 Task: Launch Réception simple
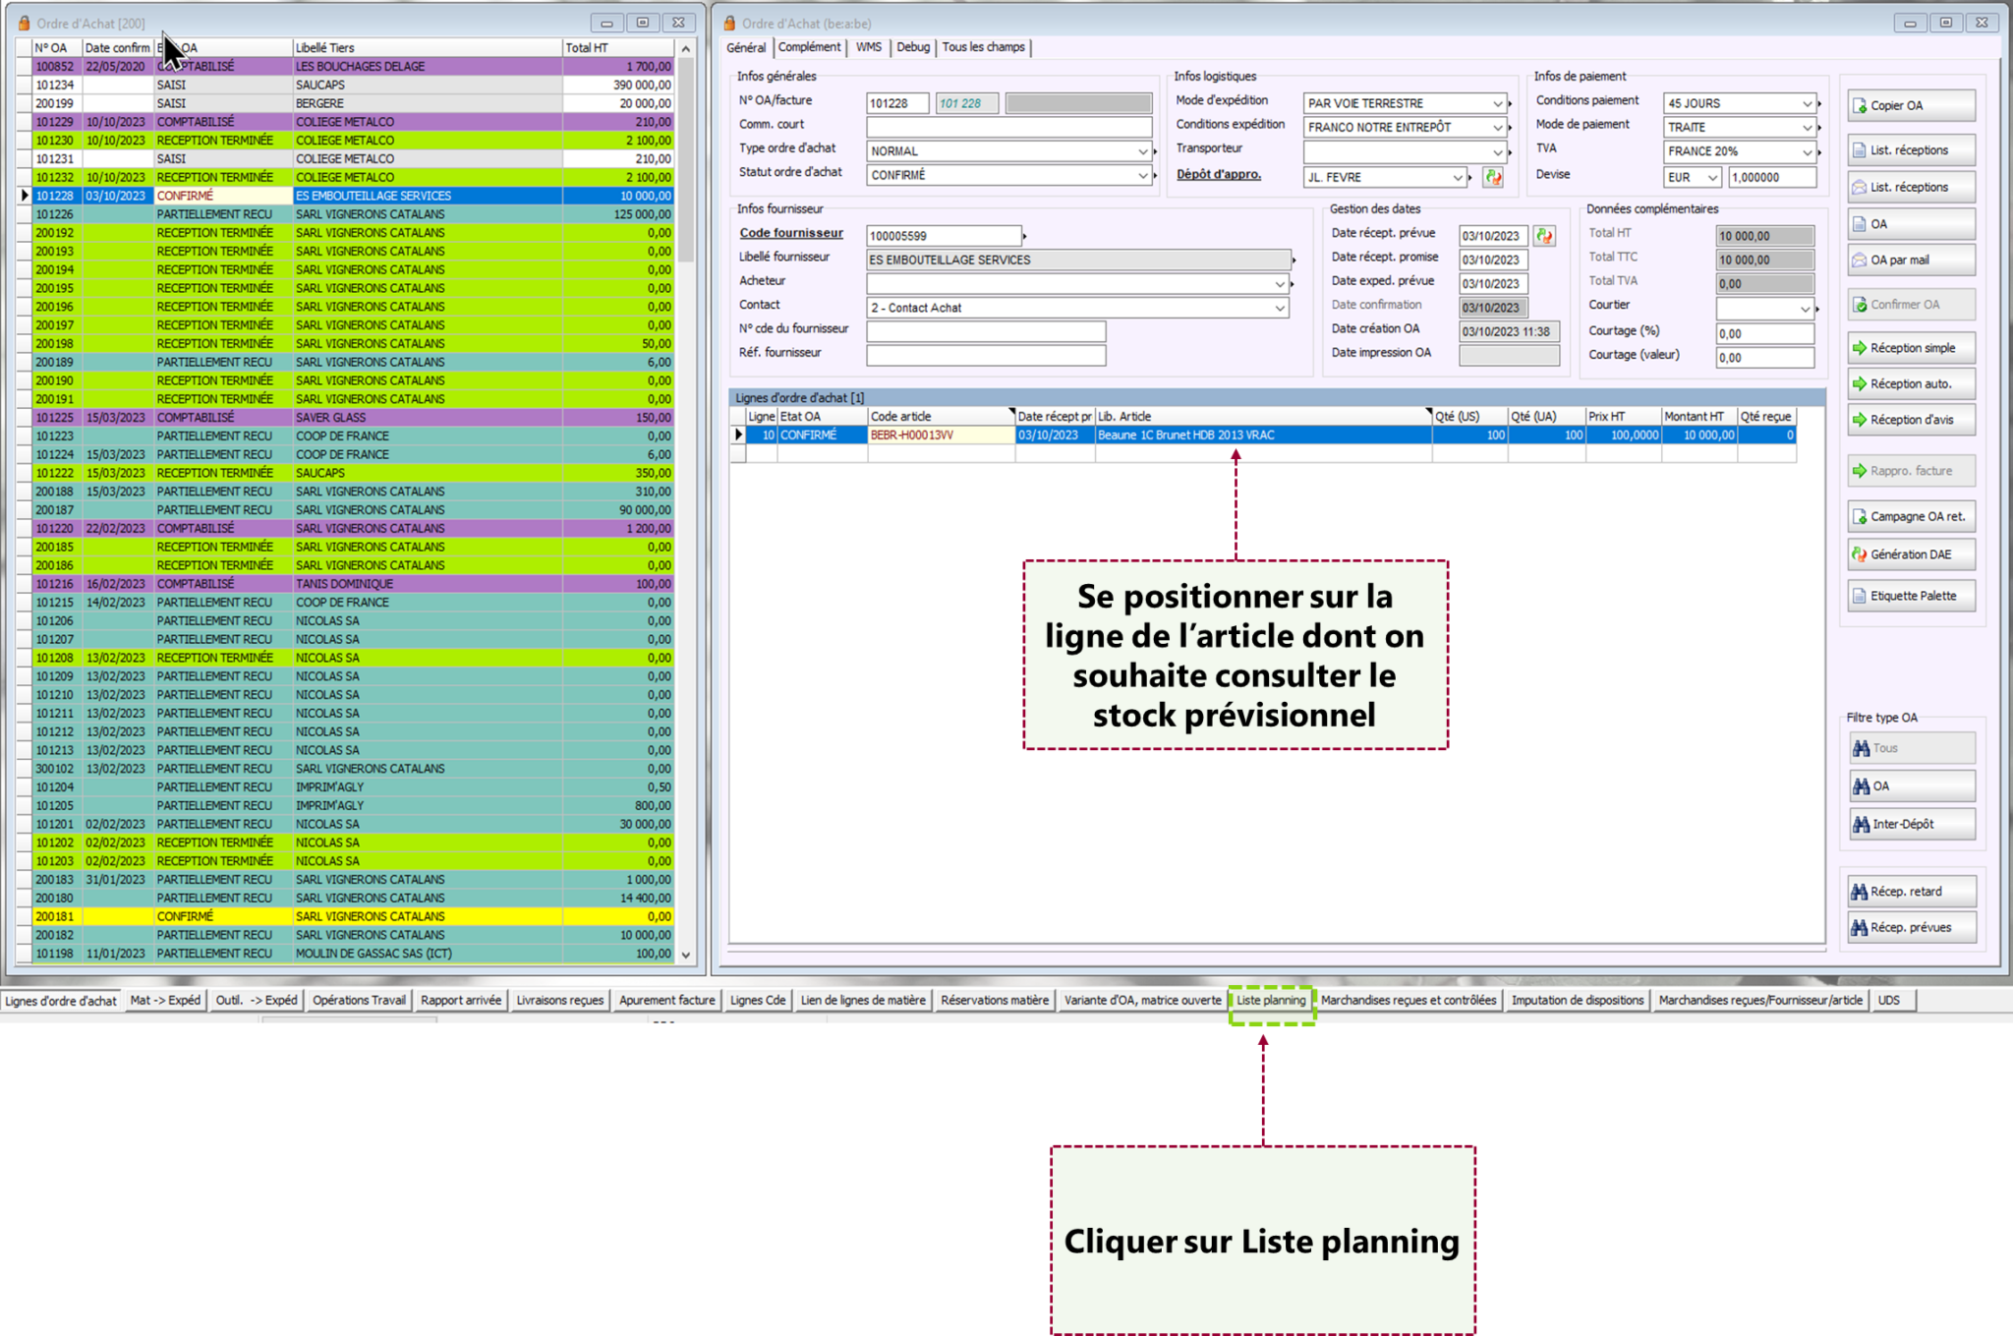click(1910, 348)
